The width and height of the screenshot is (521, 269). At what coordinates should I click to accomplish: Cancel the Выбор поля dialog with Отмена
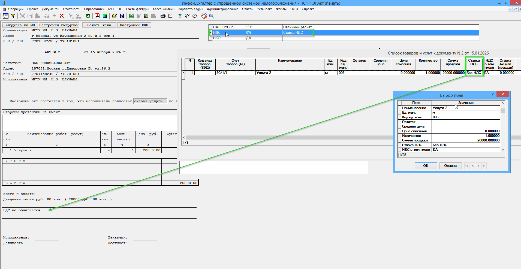click(x=450, y=166)
